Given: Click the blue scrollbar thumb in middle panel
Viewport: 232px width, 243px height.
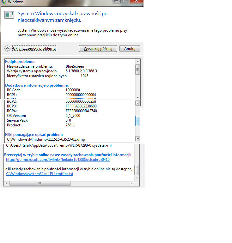Looking at the screenshot, I should point(137,121).
